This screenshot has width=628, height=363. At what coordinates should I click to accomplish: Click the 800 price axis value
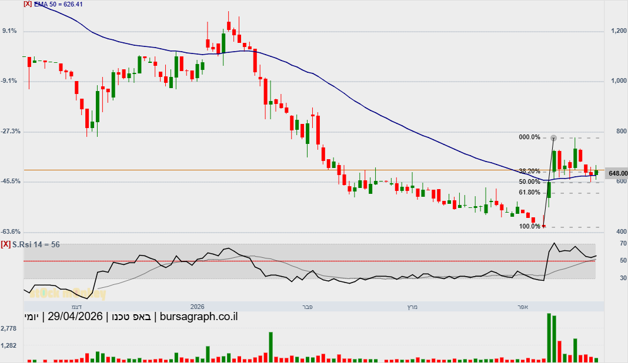[622, 131]
